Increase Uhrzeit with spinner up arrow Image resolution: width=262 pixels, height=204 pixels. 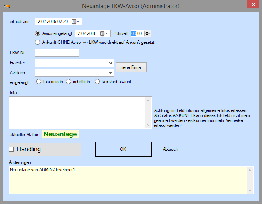[148, 32]
